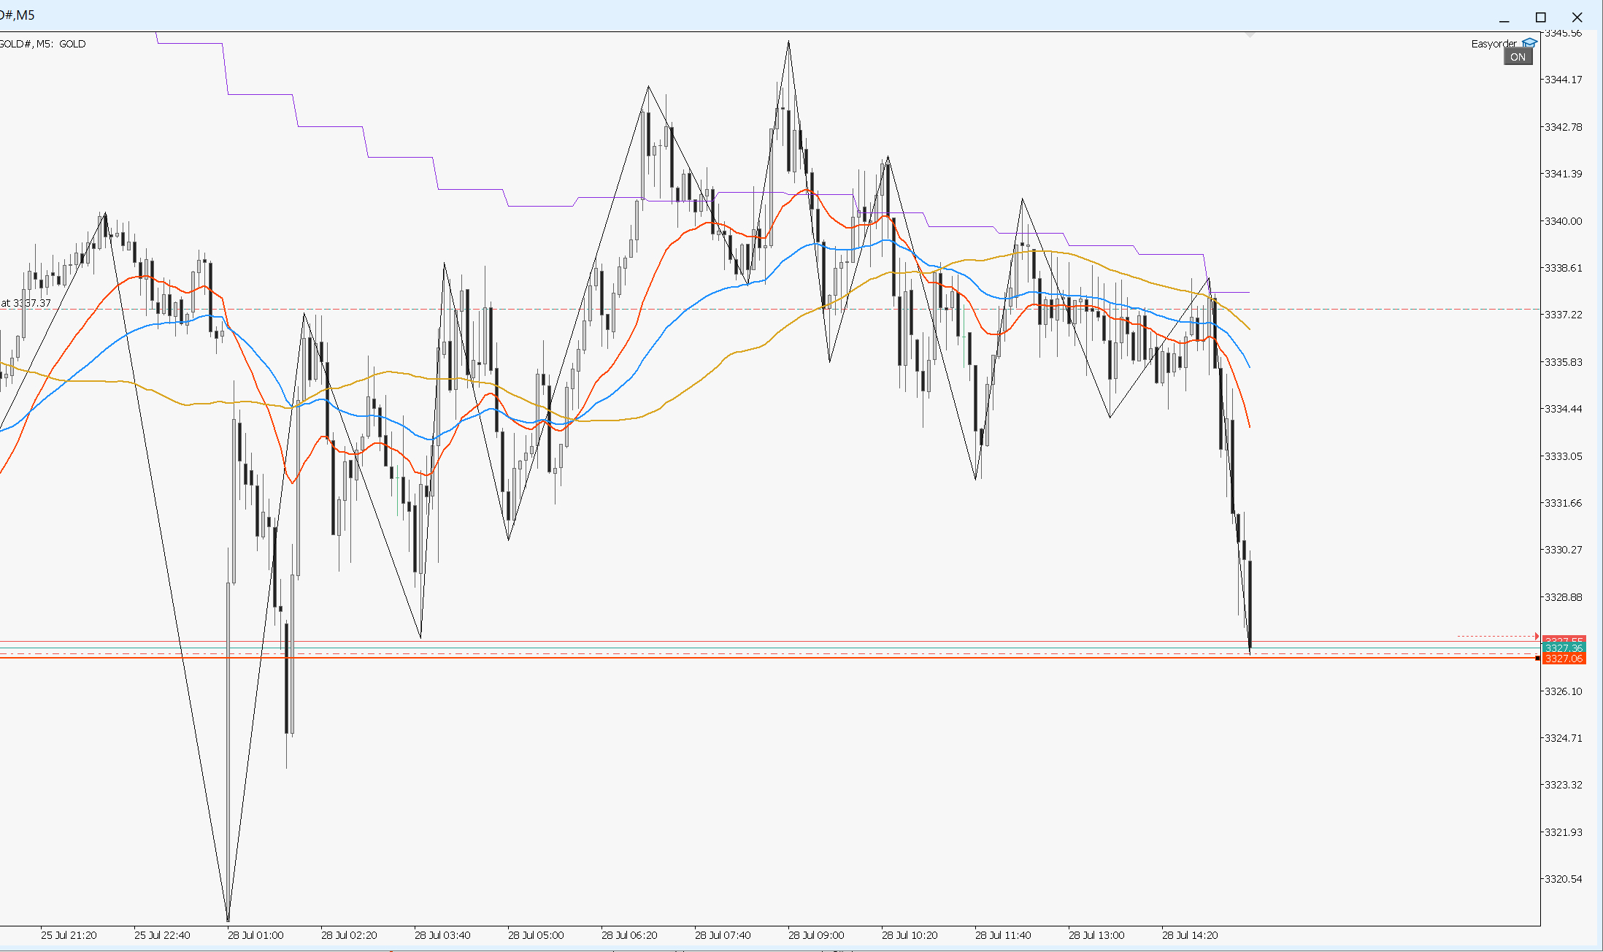Click the 28 Jul 07:40 time label
The height and width of the screenshot is (952, 1603).
click(x=723, y=935)
